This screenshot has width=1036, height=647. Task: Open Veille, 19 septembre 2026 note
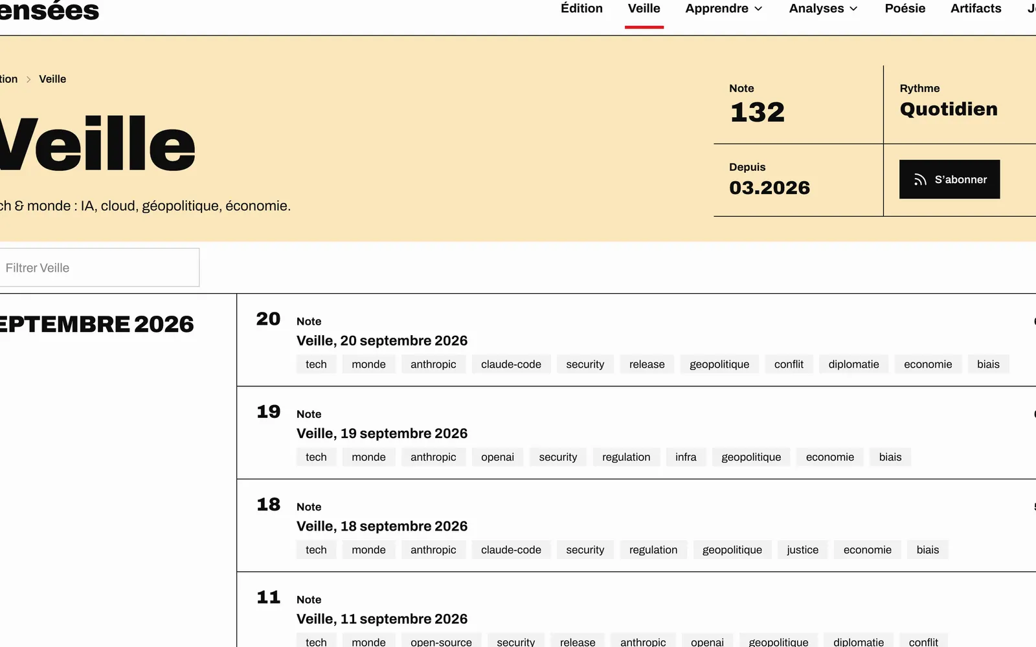click(x=382, y=433)
